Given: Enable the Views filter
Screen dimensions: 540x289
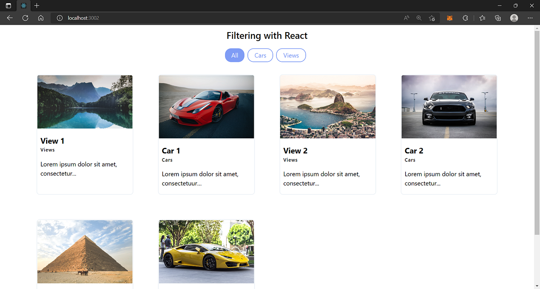Looking at the screenshot, I should click(291, 55).
